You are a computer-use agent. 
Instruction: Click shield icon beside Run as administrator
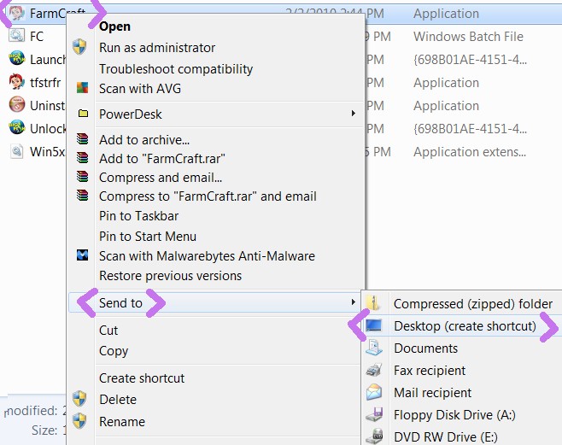[79, 47]
